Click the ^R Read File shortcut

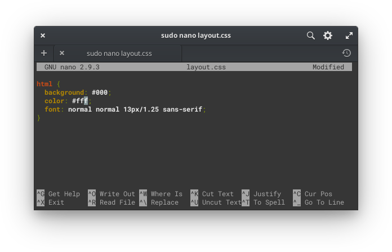[x=112, y=202]
